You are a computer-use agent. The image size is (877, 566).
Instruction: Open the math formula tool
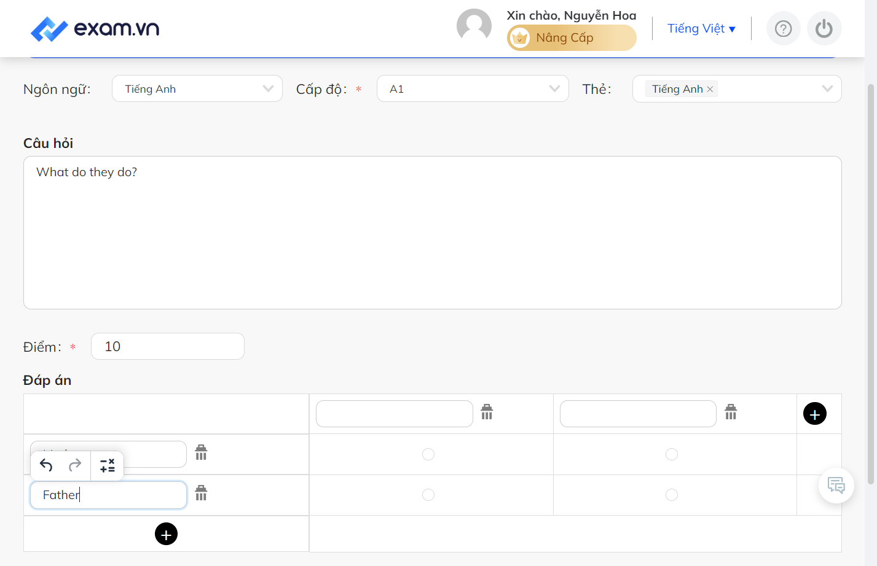point(108,465)
